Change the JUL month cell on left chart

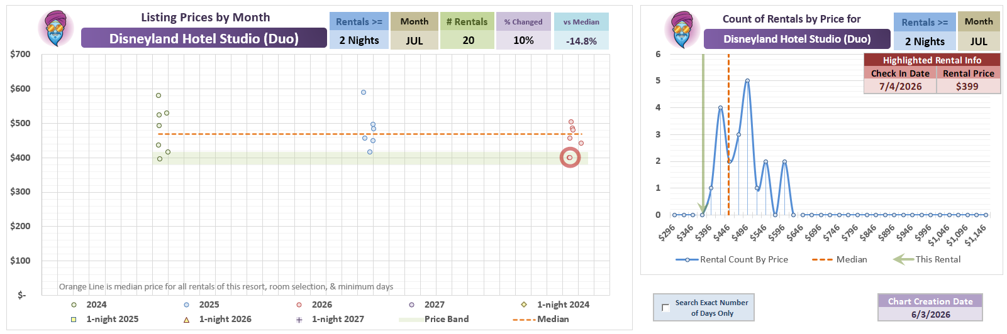pos(414,40)
